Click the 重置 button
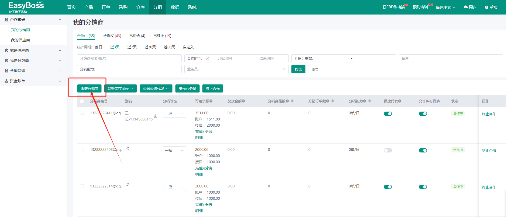 315,69
